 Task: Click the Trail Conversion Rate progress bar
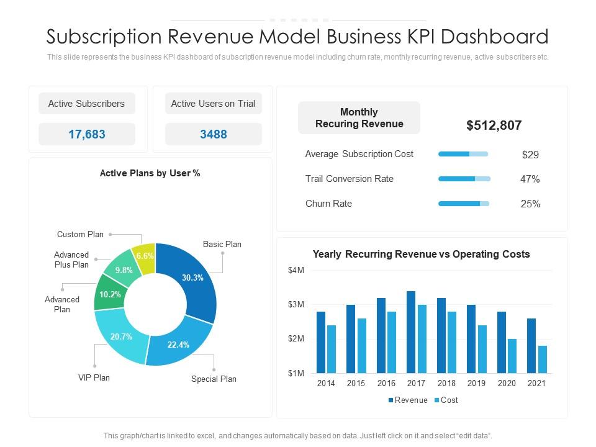464,179
